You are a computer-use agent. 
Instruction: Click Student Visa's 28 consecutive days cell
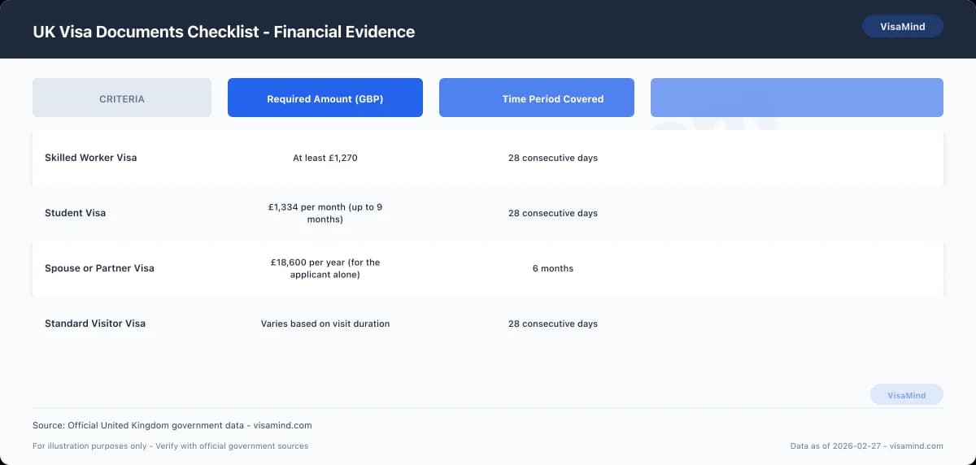(x=553, y=213)
